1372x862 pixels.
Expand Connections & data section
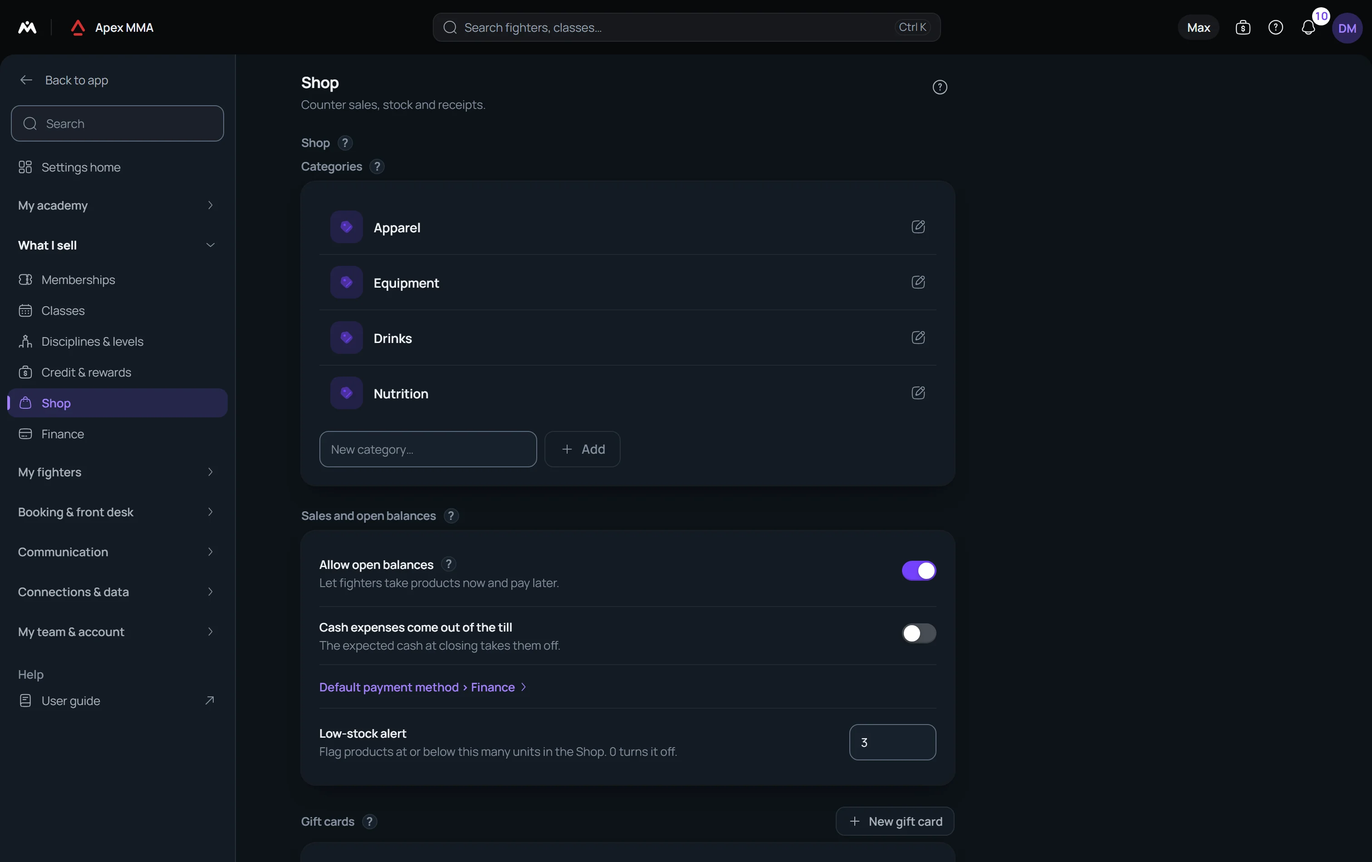pos(118,592)
